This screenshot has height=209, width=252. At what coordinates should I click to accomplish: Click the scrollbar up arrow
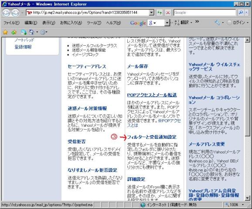coord(248,40)
